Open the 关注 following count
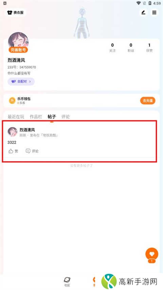 point(112,48)
